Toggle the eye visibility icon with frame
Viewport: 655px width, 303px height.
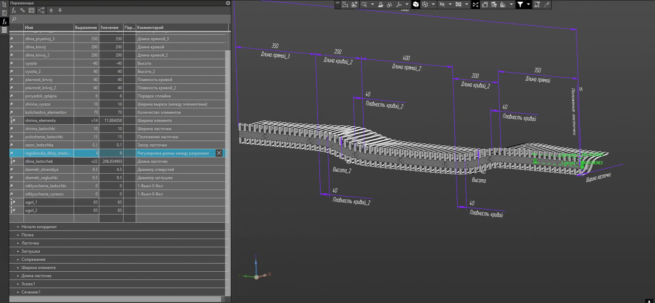click(458, 4)
